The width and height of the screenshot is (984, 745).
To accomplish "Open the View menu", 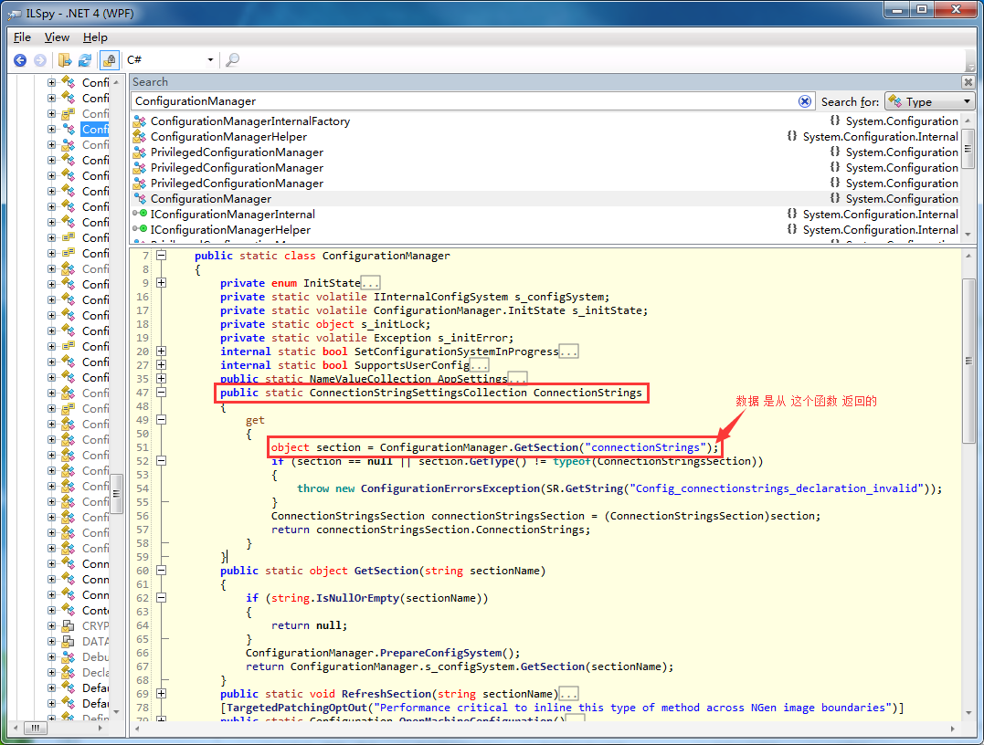I will click(58, 37).
